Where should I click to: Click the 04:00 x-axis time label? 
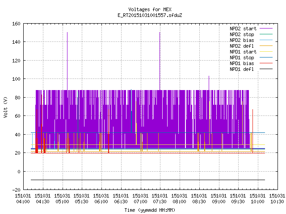tap(23, 202)
